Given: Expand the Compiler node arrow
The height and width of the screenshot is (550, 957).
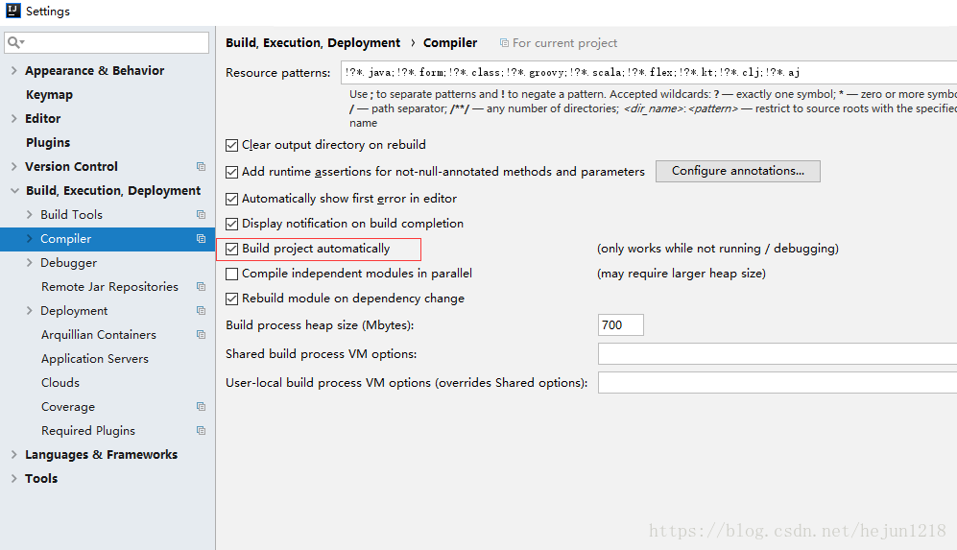Looking at the screenshot, I should pos(30,239).
